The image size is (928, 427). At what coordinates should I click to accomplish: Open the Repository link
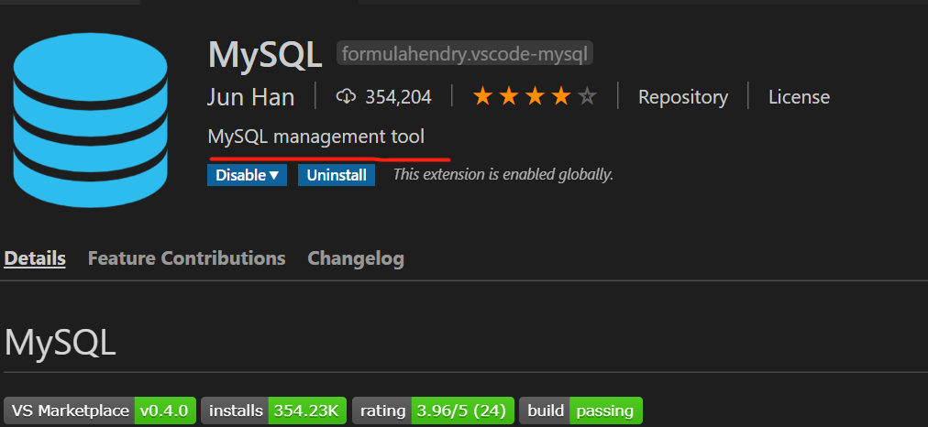point(683,96)
